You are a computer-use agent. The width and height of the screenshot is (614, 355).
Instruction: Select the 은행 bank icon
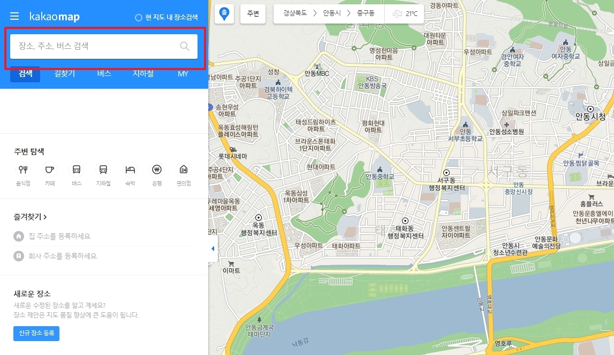point(156,170)
